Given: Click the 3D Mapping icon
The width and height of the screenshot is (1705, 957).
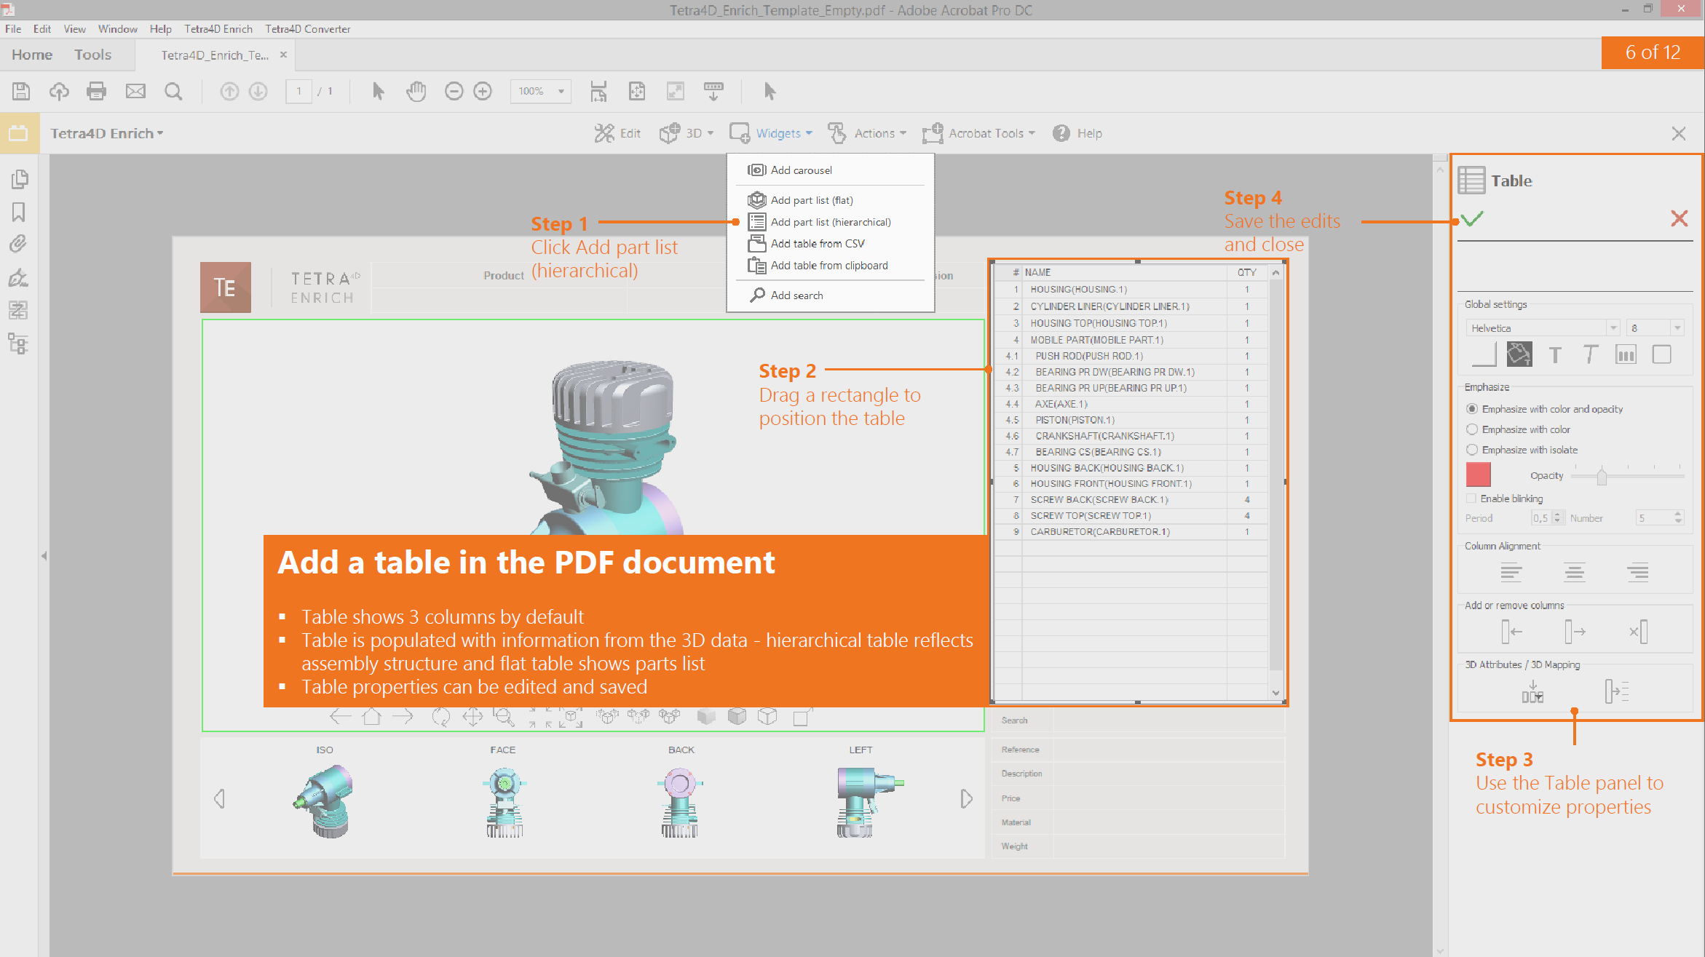Looking at the screenshot, I should 1617,691.
